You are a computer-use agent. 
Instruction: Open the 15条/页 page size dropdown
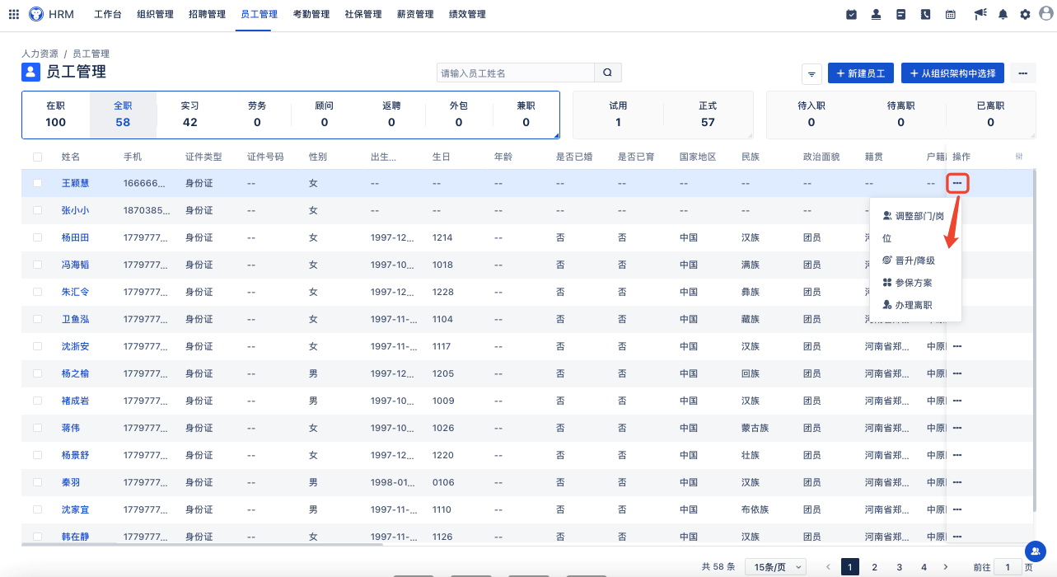pos(775,567)
